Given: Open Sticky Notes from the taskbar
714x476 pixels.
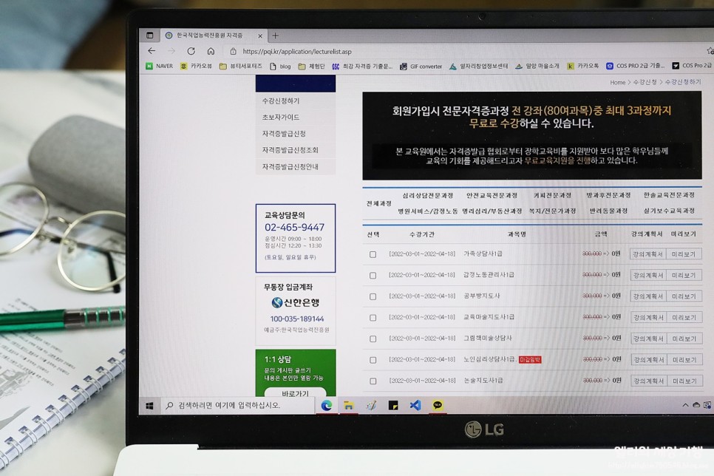Looking at the screenshot, I should pos(393,405).
